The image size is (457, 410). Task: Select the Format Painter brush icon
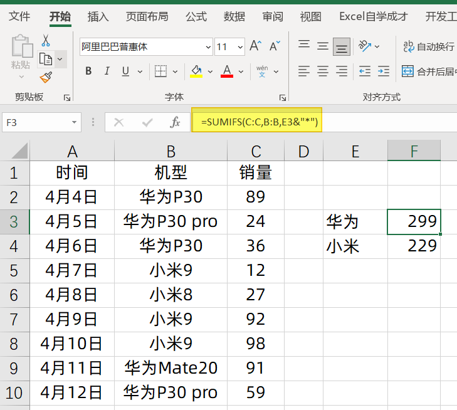pyautogui.click(x=46, y=77)
